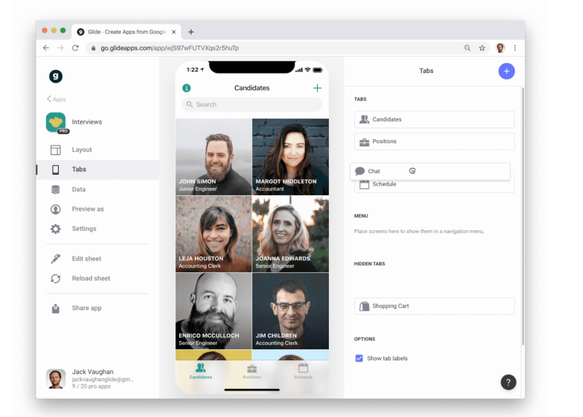
Task: Click the right panel scrollbar
Action: click(522, 217)
